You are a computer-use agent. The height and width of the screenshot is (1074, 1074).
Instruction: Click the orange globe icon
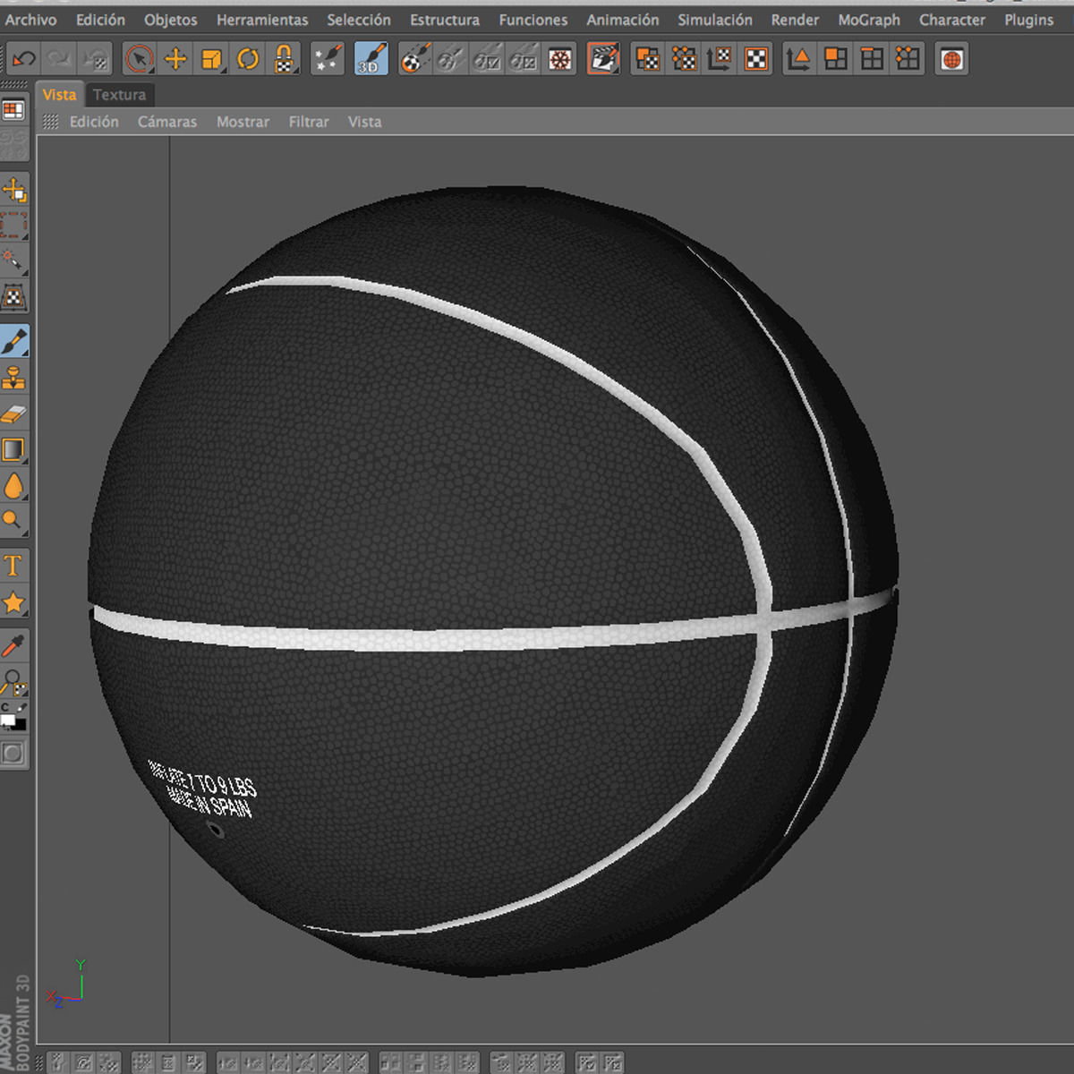pos(951,59)
